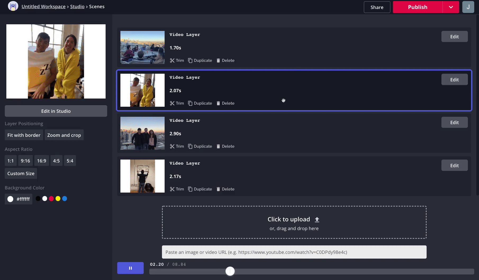Open the workspace avatar logo

coord(13,6)
